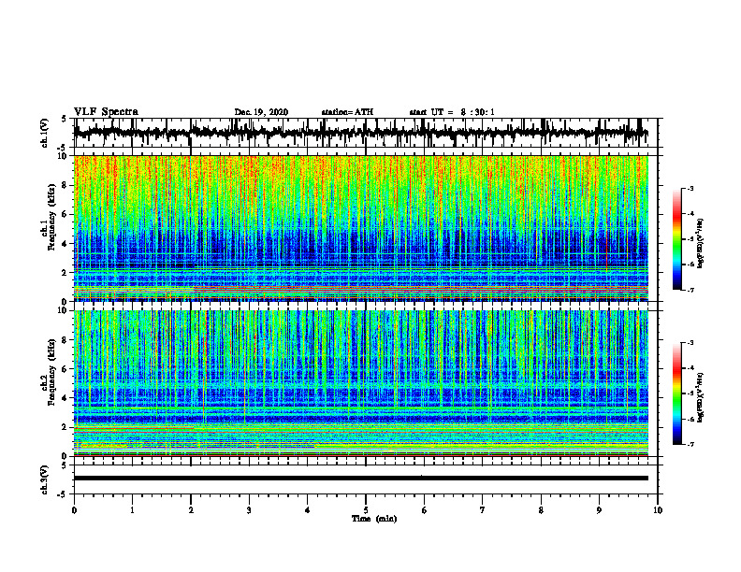The image size is (741, 572).
Task: Click the VLF Spectra title
Action: pos(106,112)
